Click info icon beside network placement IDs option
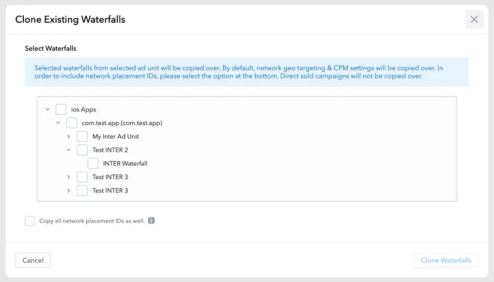Image resolution: width=494 pixels, height=282 pixels. pos(151,220)
